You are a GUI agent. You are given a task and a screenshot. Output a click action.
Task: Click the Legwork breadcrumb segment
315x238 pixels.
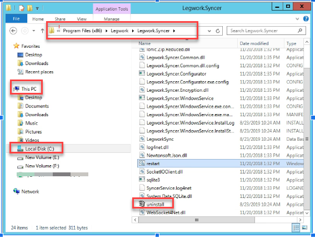click(119, 31)
